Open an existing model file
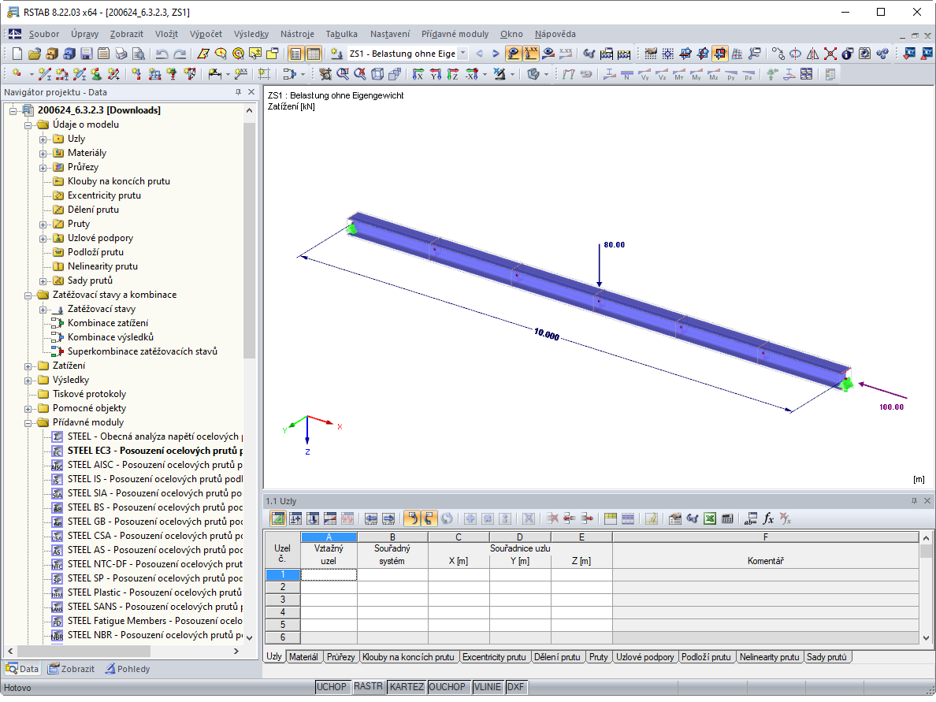The width and height of the screenshot is (936, 702). coord(35,54)
